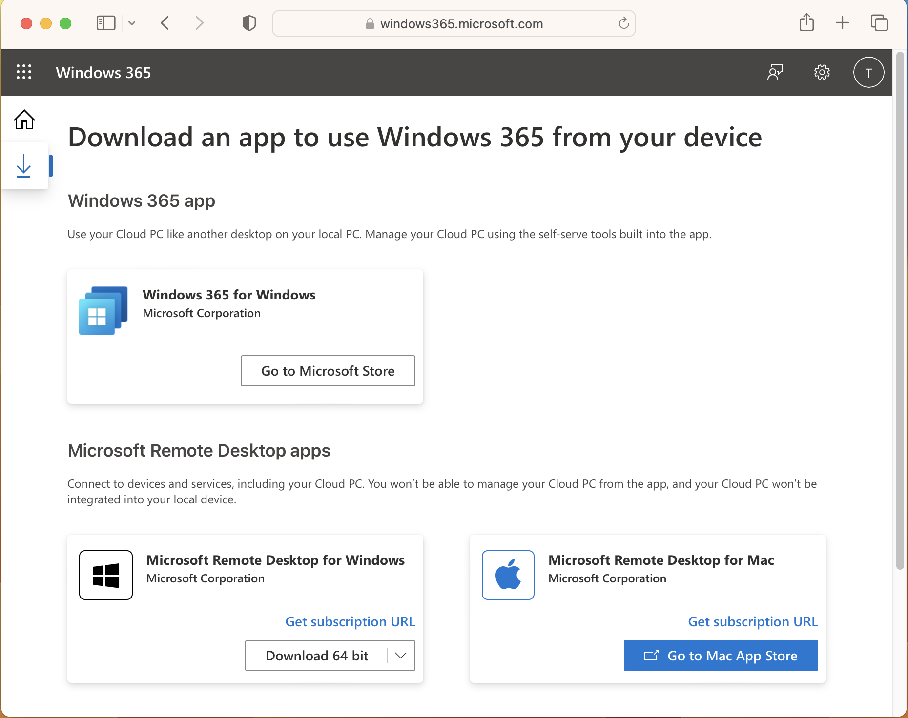Click the Remote Desktop for Mac Apple logo
The image size is (908, 718).
pyautogui.click(x=508, y=575)
